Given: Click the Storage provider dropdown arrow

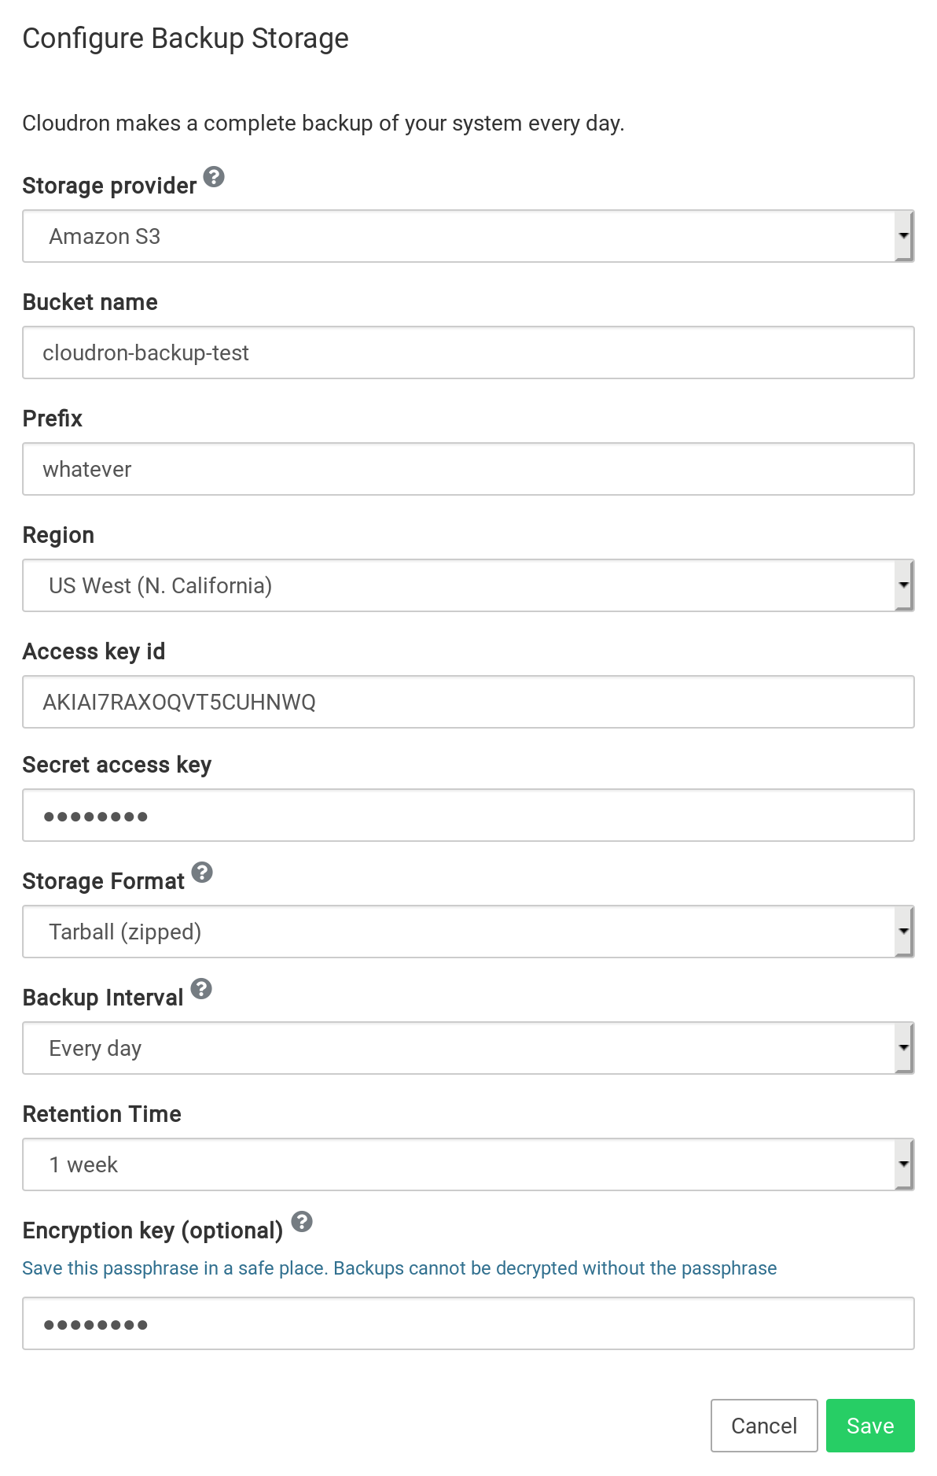Looking at the screenshot, I should (x=904, y=236).
